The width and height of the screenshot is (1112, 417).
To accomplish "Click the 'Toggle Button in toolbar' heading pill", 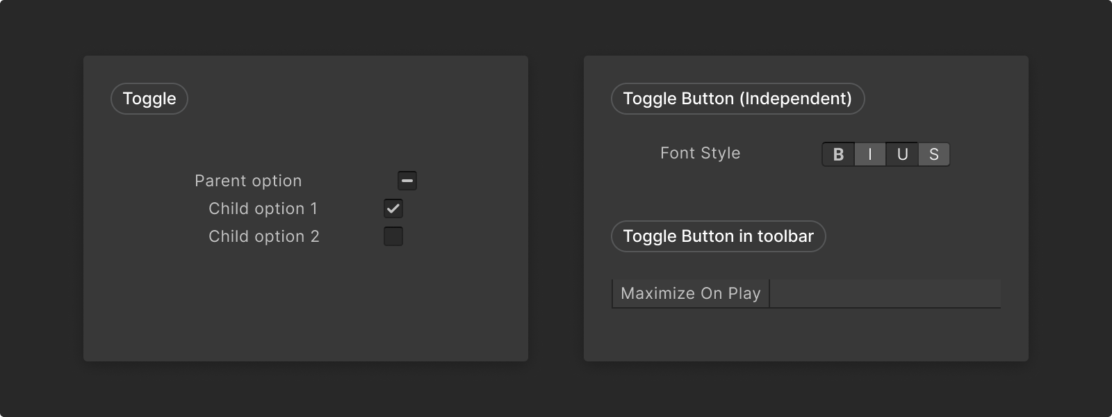I will coord(718,236).
